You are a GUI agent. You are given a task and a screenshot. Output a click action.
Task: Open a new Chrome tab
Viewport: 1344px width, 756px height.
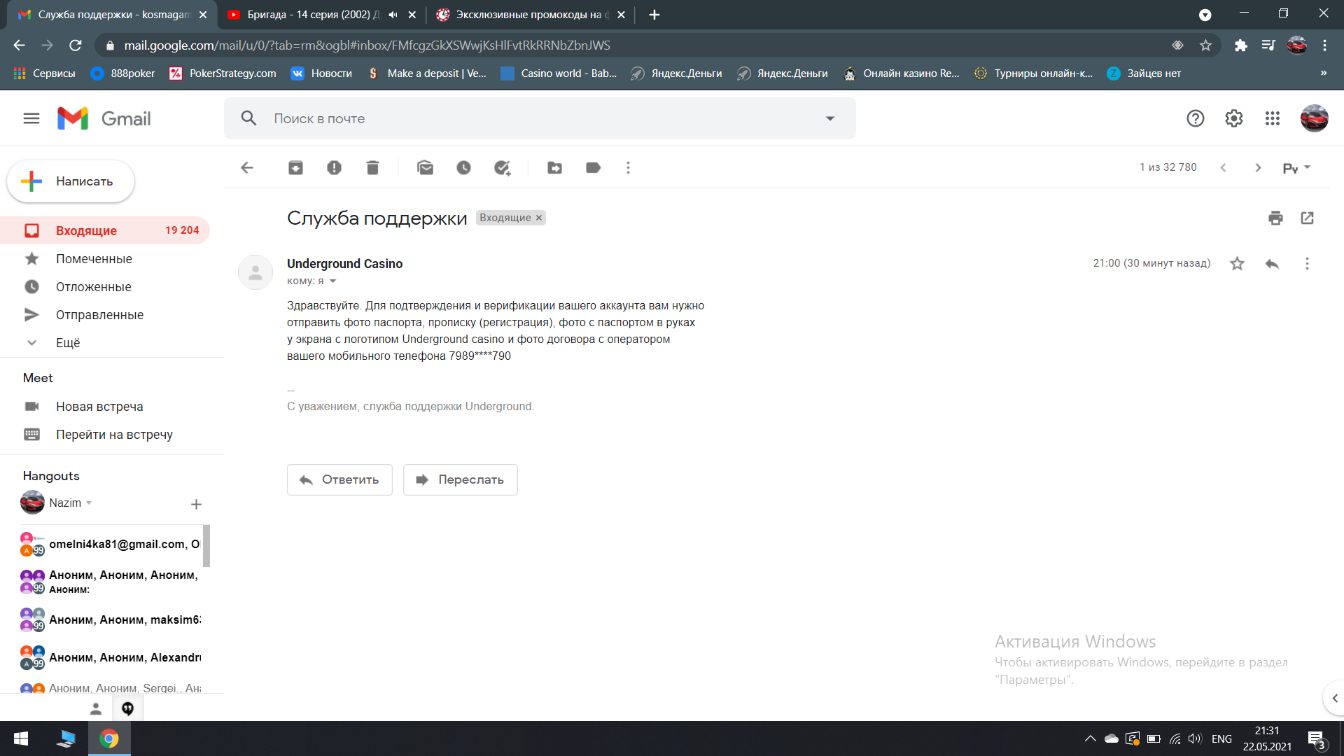pos(654,15)
